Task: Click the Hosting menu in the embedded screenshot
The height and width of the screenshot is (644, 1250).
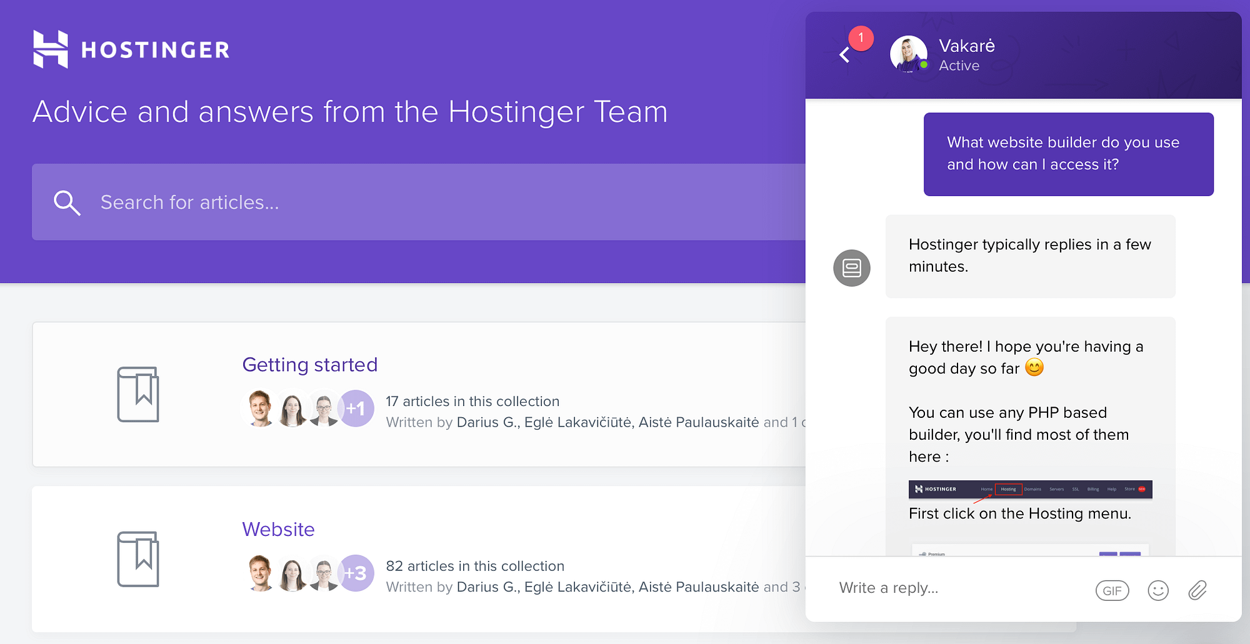Action: [1008, 489]
